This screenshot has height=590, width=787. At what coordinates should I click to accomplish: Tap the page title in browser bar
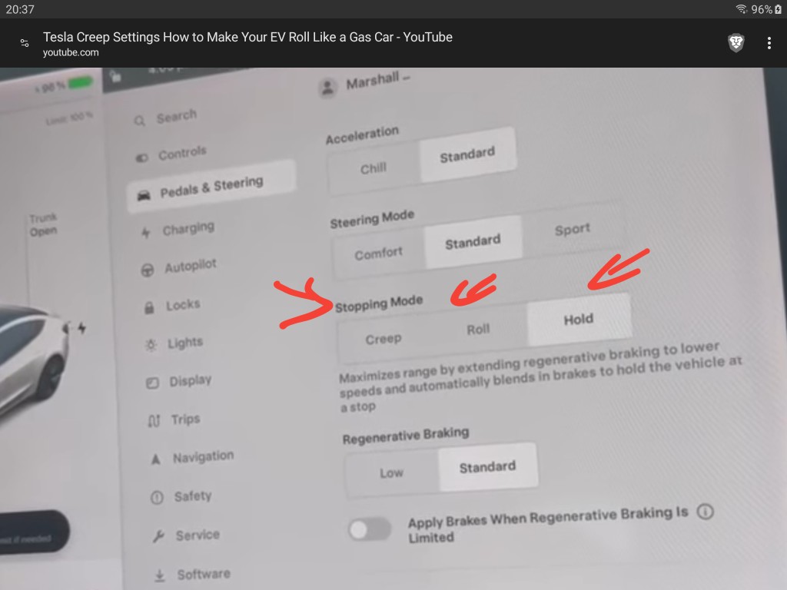click(x=247, y=37)
